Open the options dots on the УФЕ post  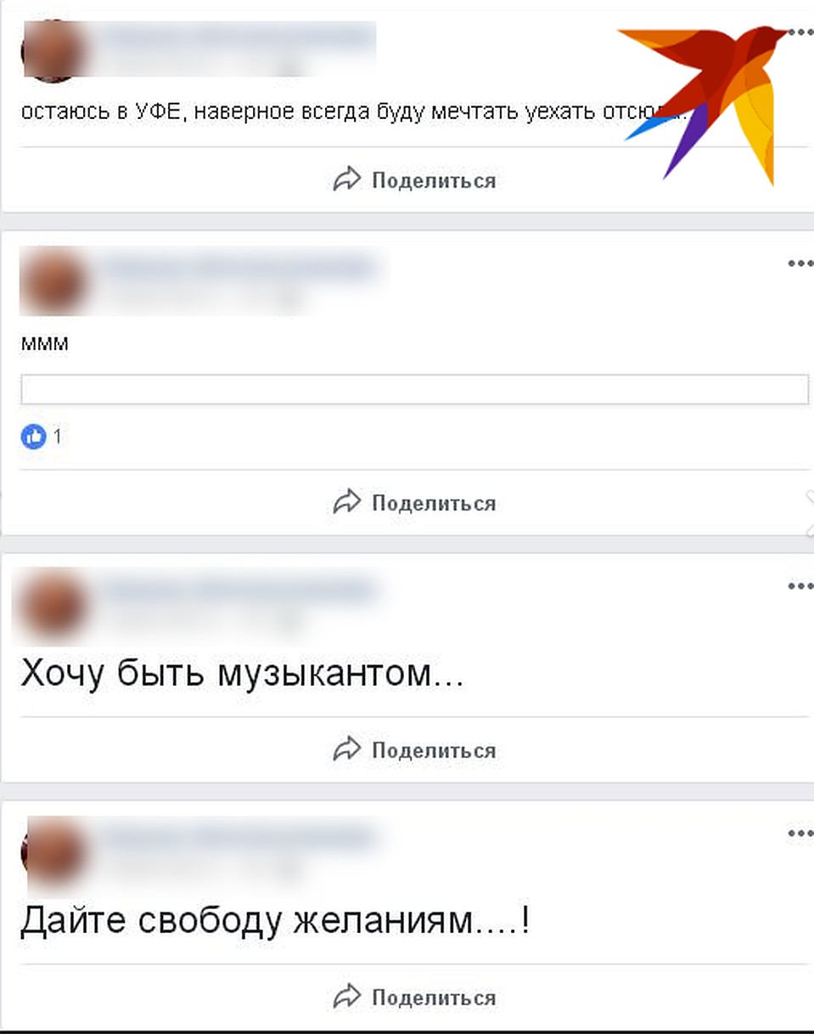[800, 32]
